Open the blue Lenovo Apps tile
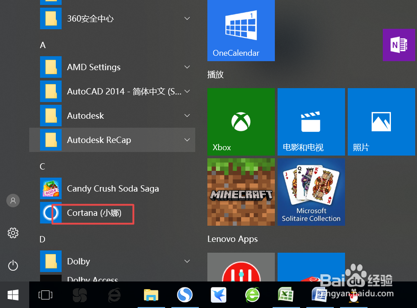Screen dimensions: 417x308 (311, 267)
